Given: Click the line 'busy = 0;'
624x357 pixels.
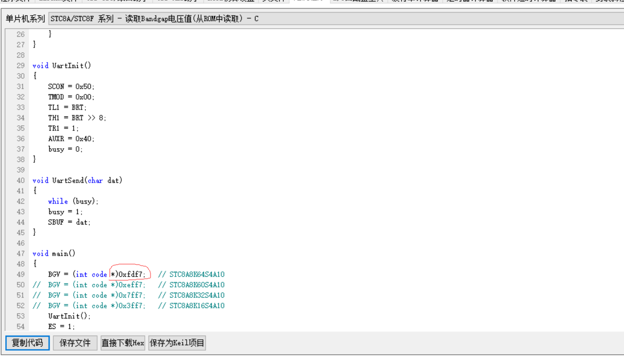Looking at the screenshot, I should pos(65,149).
